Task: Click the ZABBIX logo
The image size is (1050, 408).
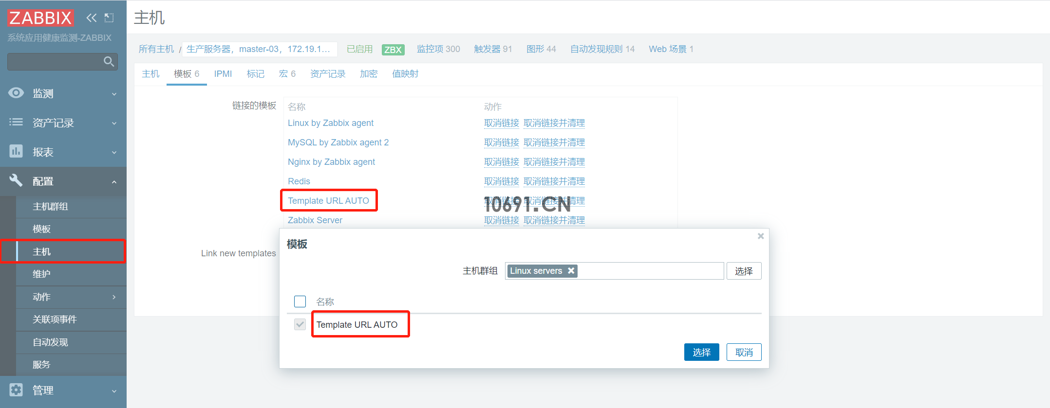Action: click(40, 18)
